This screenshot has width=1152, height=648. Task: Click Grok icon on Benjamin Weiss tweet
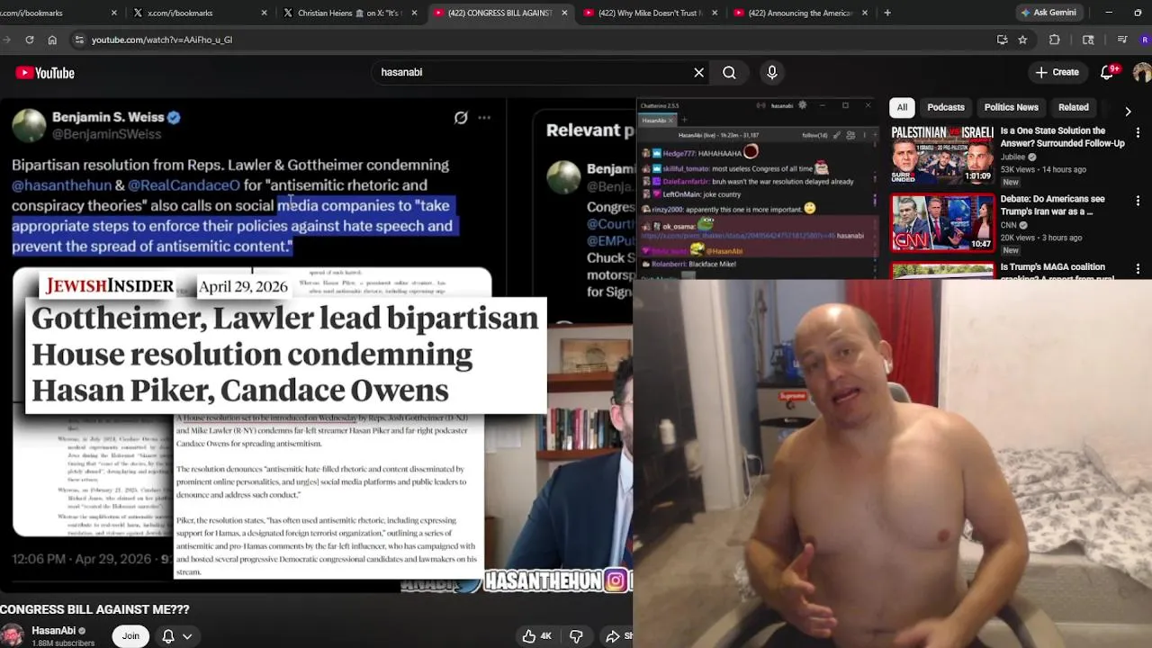click(x=461, y=117)
